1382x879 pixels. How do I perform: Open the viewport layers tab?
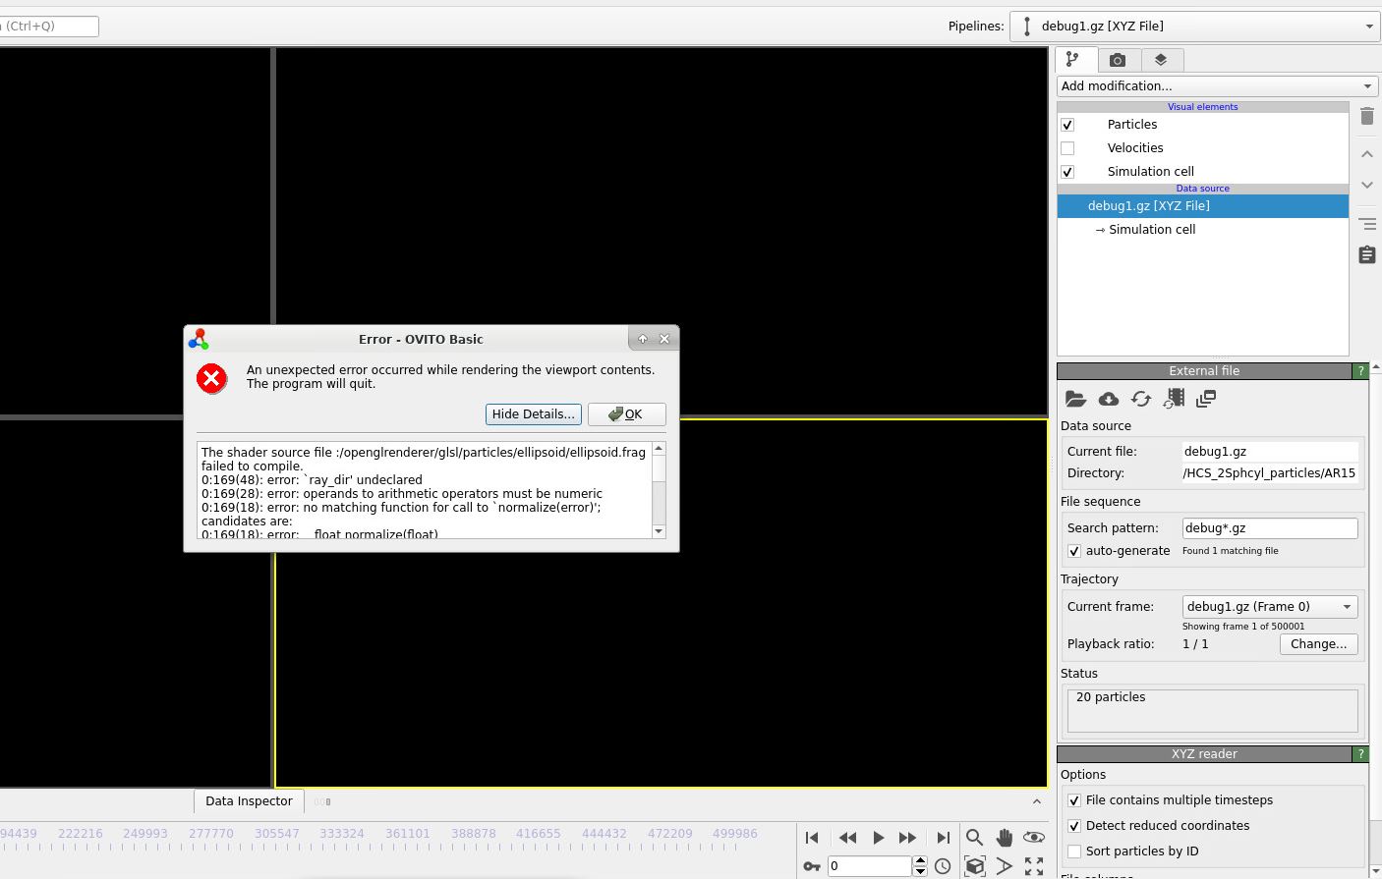click(1162, 60)
